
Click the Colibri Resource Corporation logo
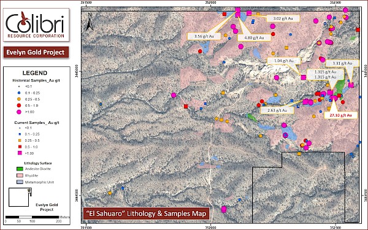click(36, 25)
